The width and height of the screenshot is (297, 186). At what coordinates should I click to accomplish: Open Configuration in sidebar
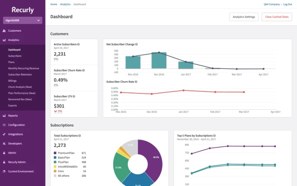pyautogui.click(x=16, y=125)
